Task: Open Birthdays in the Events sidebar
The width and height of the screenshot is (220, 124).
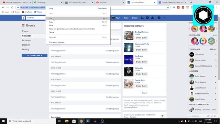Action: 26,40
